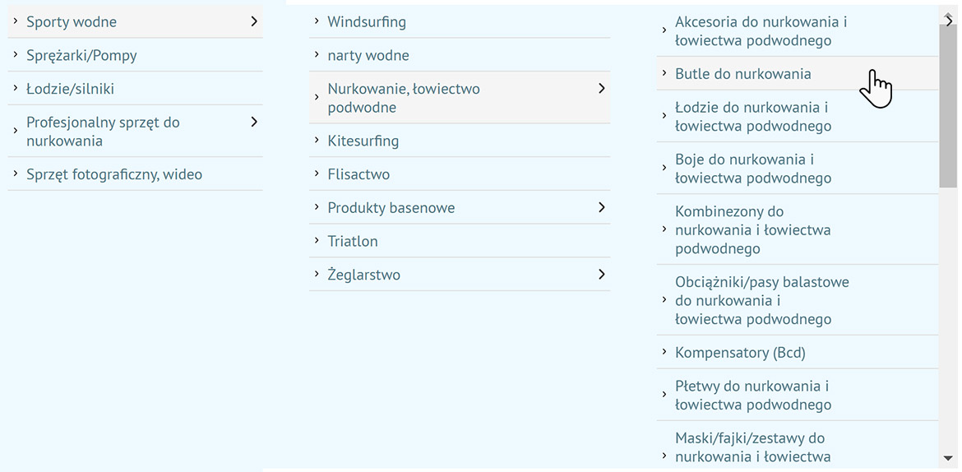Open the Łodzie/silniki category
This screenshot has width=962, height=472.
click(70, 89)
